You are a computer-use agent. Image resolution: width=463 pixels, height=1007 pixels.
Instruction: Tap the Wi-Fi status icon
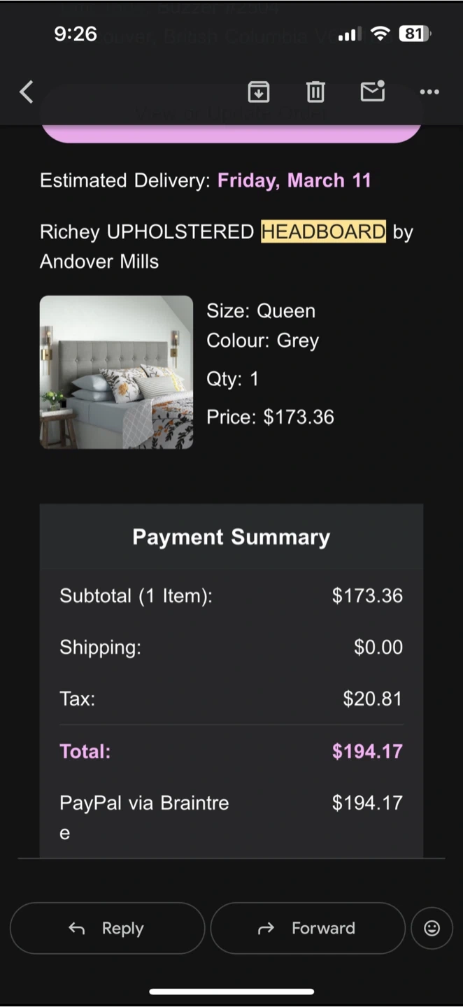380,34
